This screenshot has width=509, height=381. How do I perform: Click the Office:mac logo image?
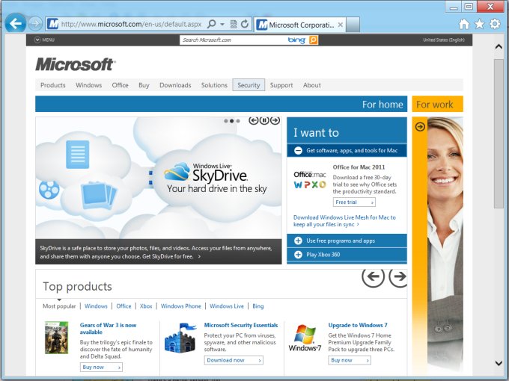(x=310, y=180)
